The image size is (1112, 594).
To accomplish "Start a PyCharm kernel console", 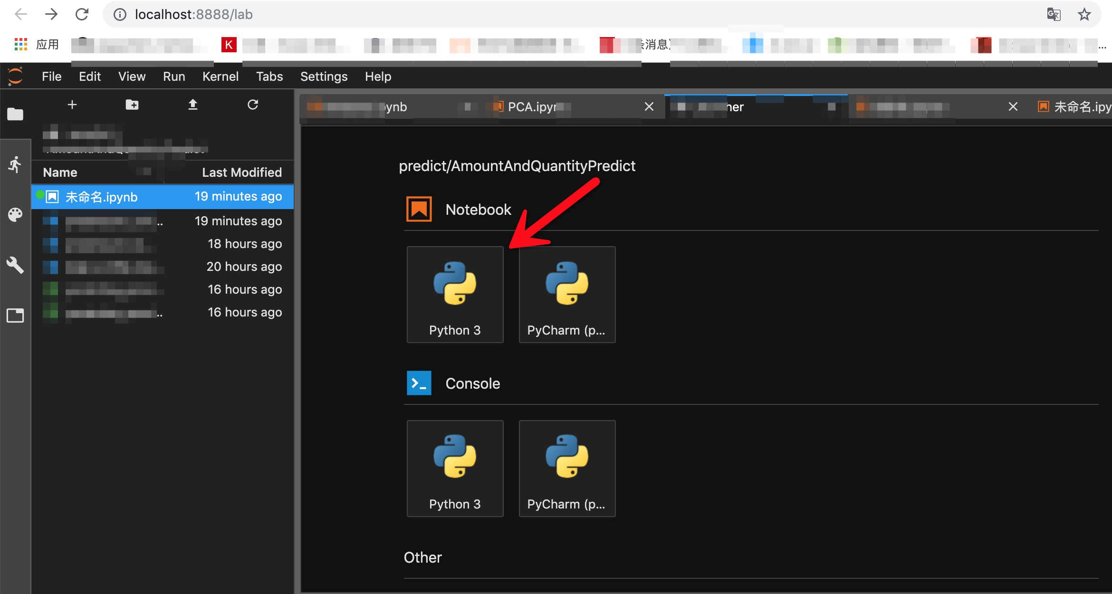I will click(x=567, y=468).
